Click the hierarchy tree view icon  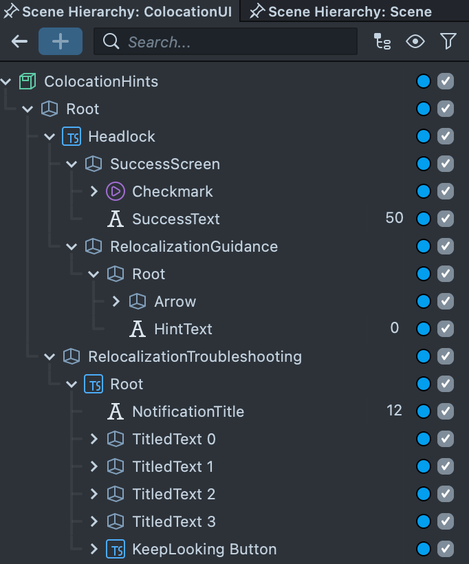(x=382, y=42)
